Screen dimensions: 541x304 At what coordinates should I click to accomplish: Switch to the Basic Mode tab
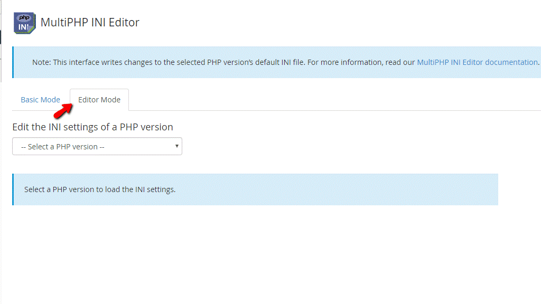click(x=40, y=100)
